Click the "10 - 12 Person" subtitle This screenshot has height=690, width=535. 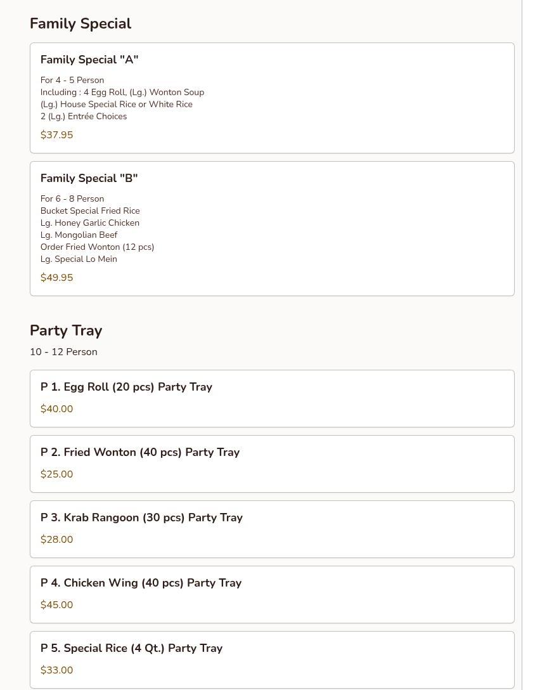63,352
